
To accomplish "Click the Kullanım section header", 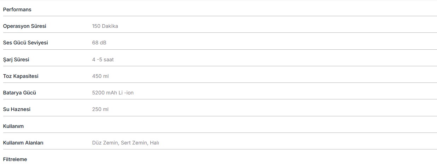I will [x=13, y=126].
